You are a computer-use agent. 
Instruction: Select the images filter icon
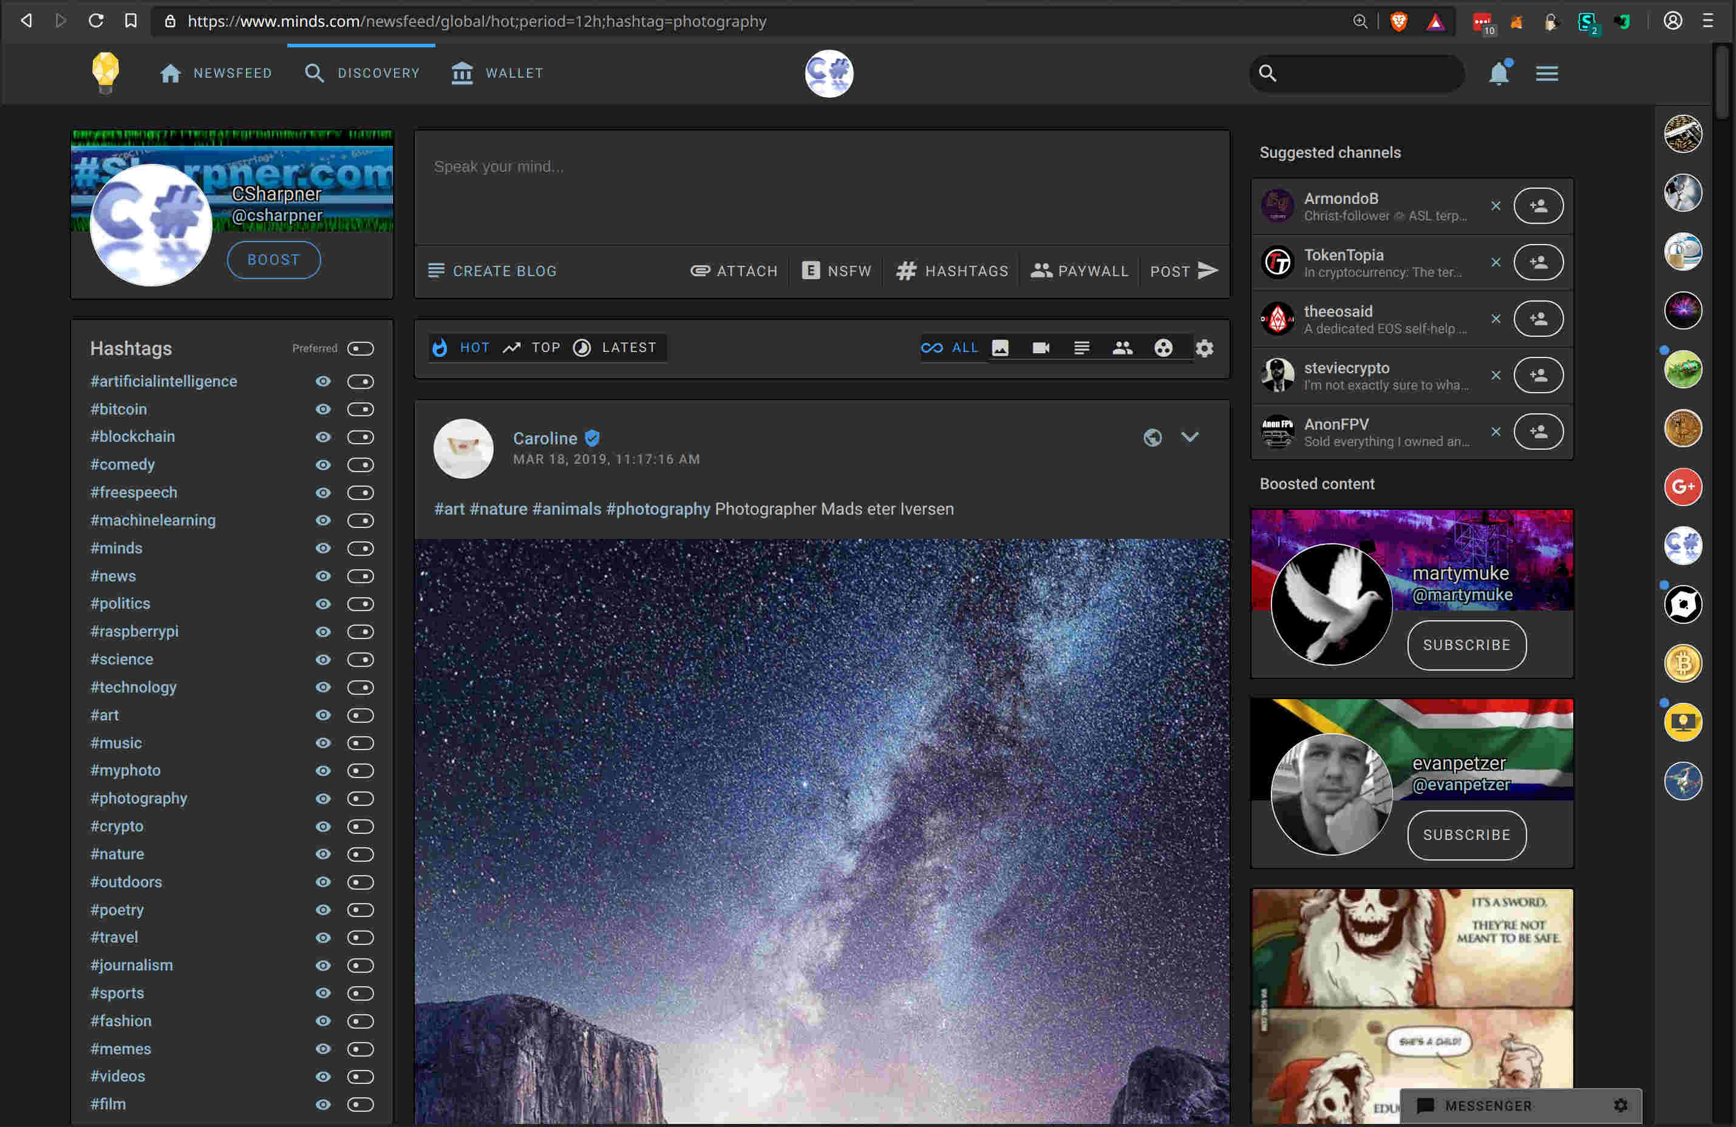pyautogui.click(x=1000, y=348)
